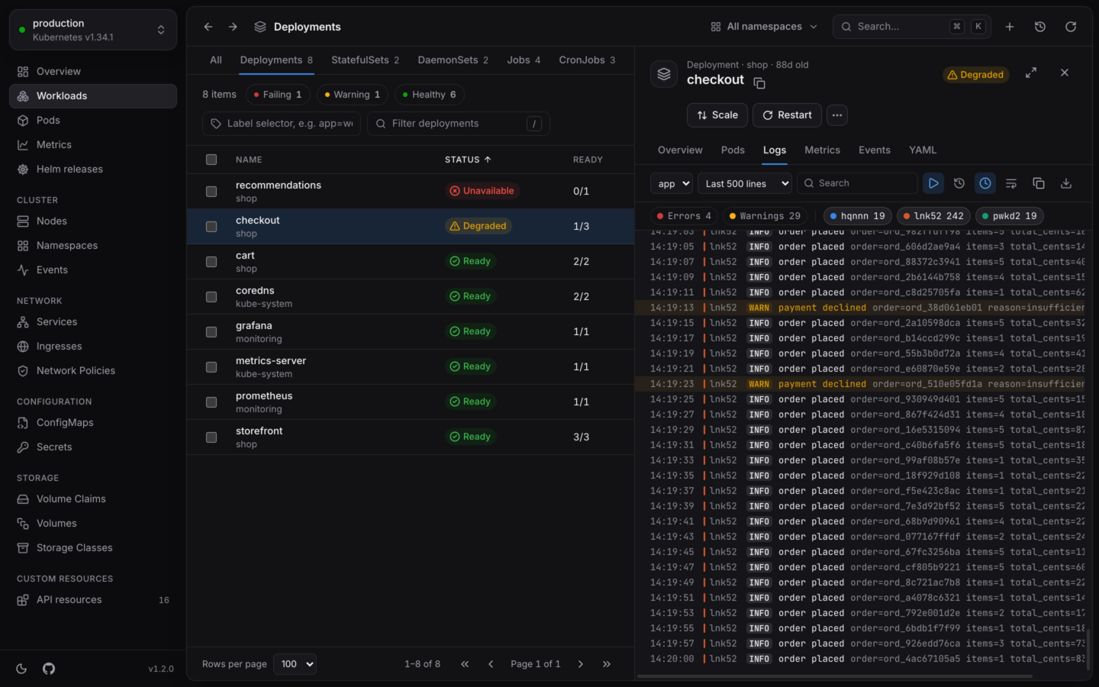This screenshot has height=687, width=1099.
Task: Download the logs
Action: click(x=1066, y=183)
